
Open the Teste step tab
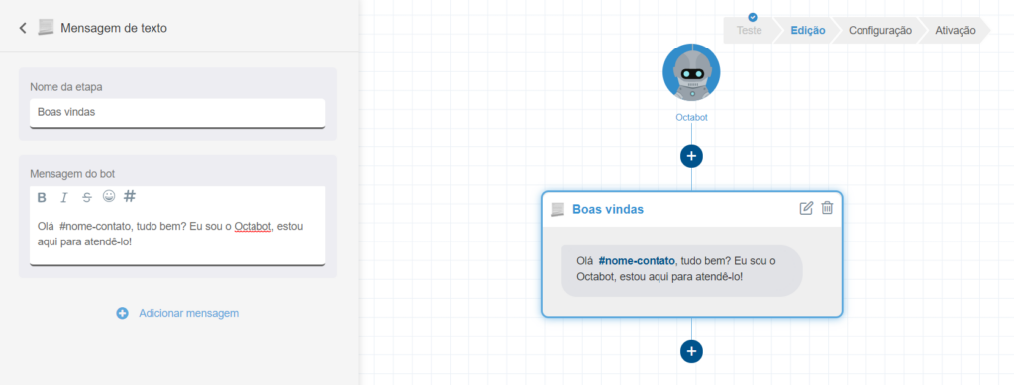click(x=749, y=31)
